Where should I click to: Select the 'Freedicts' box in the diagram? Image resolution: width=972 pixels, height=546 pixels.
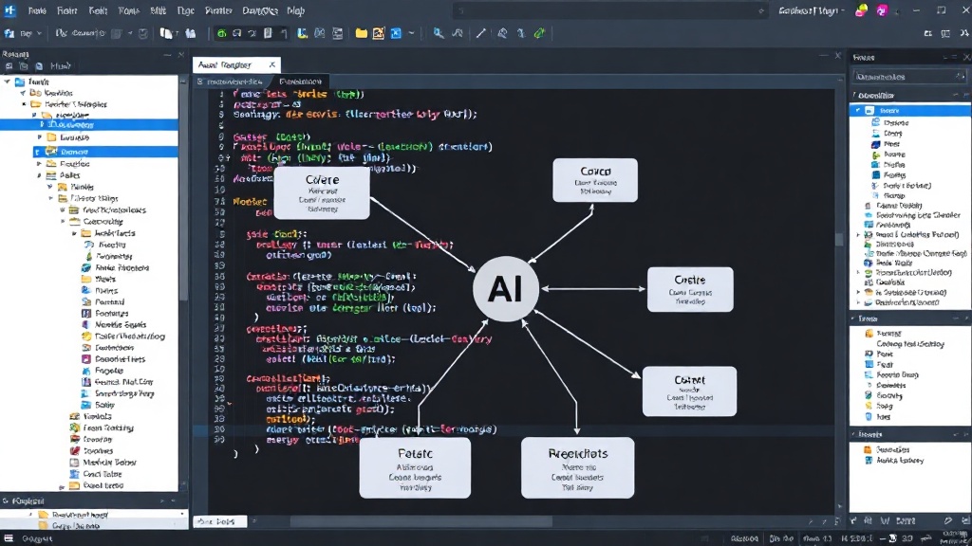pyautogui.click(x=578, y=468)
